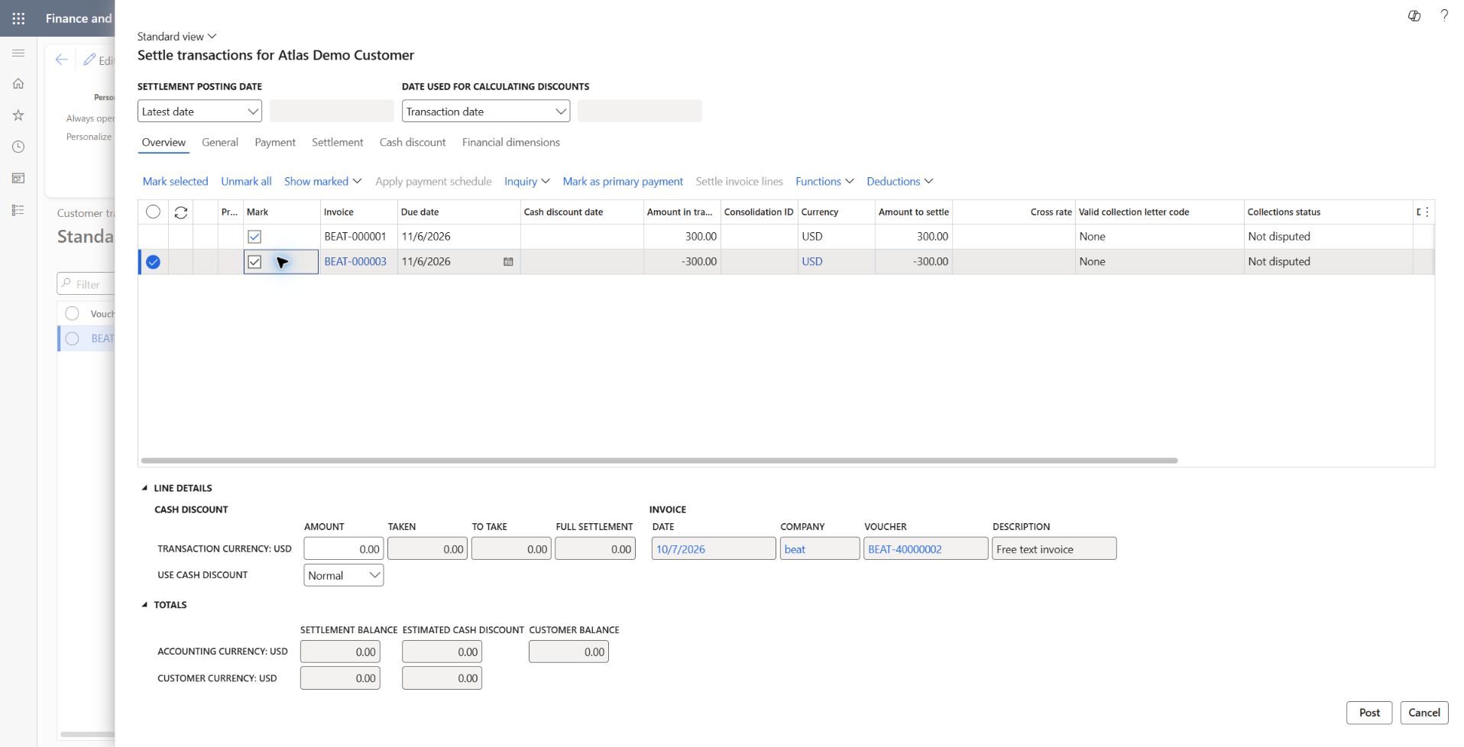Viewport: 1464px width, 747px height.
Task: Click Mark selected button
Action: click(x=175, y=182)
